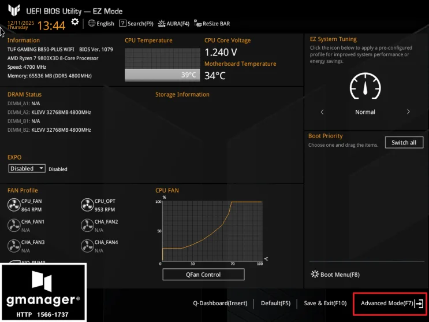Click Save & Exit (F10)
Screen dimensions: 429x322
325,303
